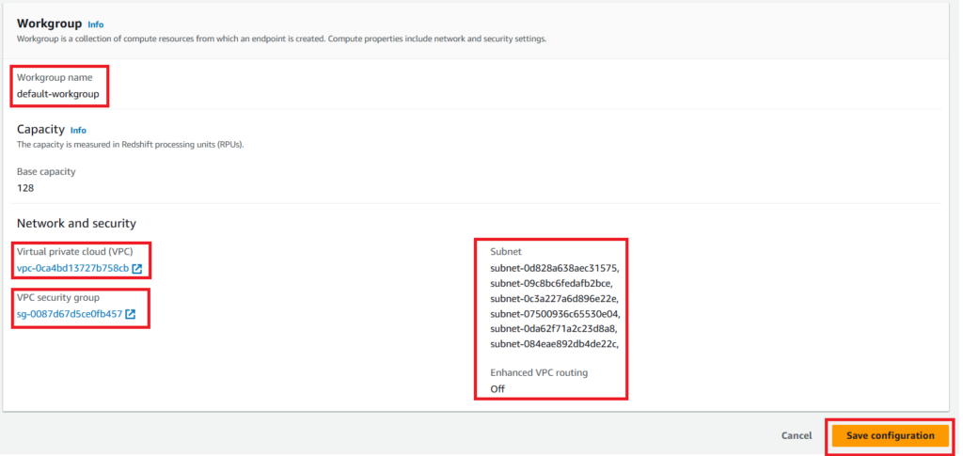Click subnet-0d828a638aec31575 in the subnet list
Viewport: 963px width, 456px height.
(x=554, y=268)
